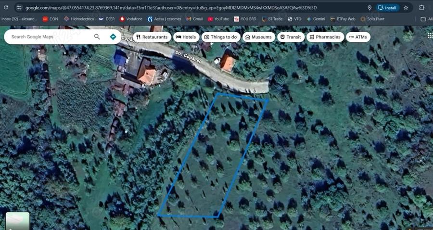Open the browser extensions puzzle icon
433x230 pixels.
(421, 8)
